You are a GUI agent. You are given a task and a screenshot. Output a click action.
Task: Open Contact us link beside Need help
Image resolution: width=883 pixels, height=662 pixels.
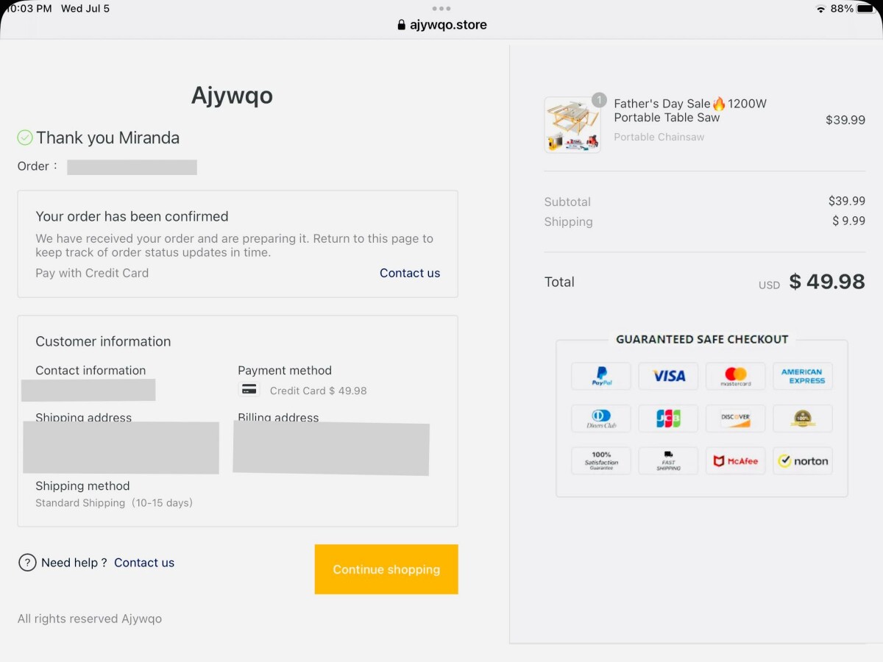click(144, 563)
